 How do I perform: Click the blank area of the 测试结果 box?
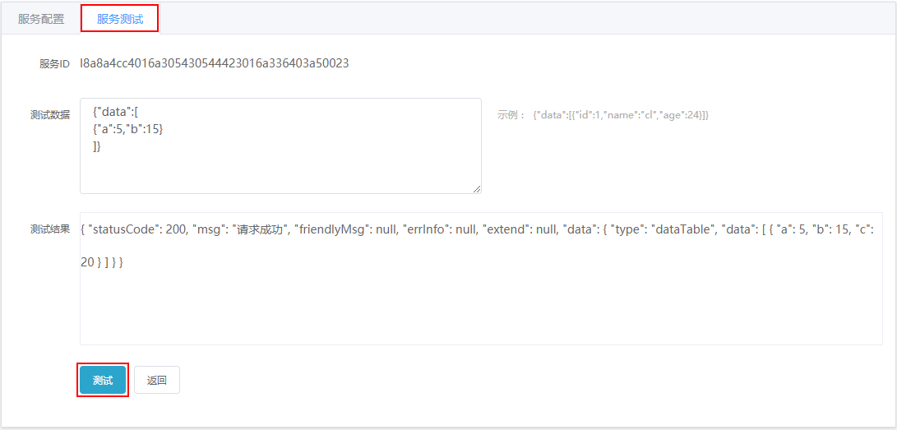click(480, 309)
